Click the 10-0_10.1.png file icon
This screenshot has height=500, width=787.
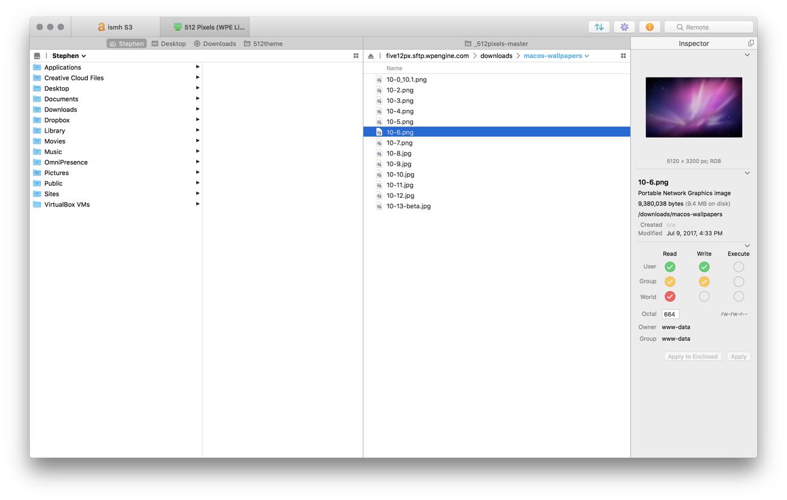[x=379, y=79]
